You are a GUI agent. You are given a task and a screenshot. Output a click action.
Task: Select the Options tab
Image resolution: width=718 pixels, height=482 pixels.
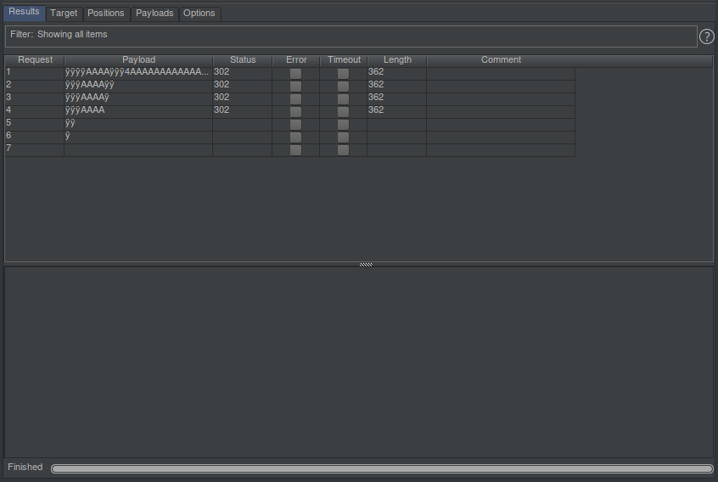coord(199,14)
